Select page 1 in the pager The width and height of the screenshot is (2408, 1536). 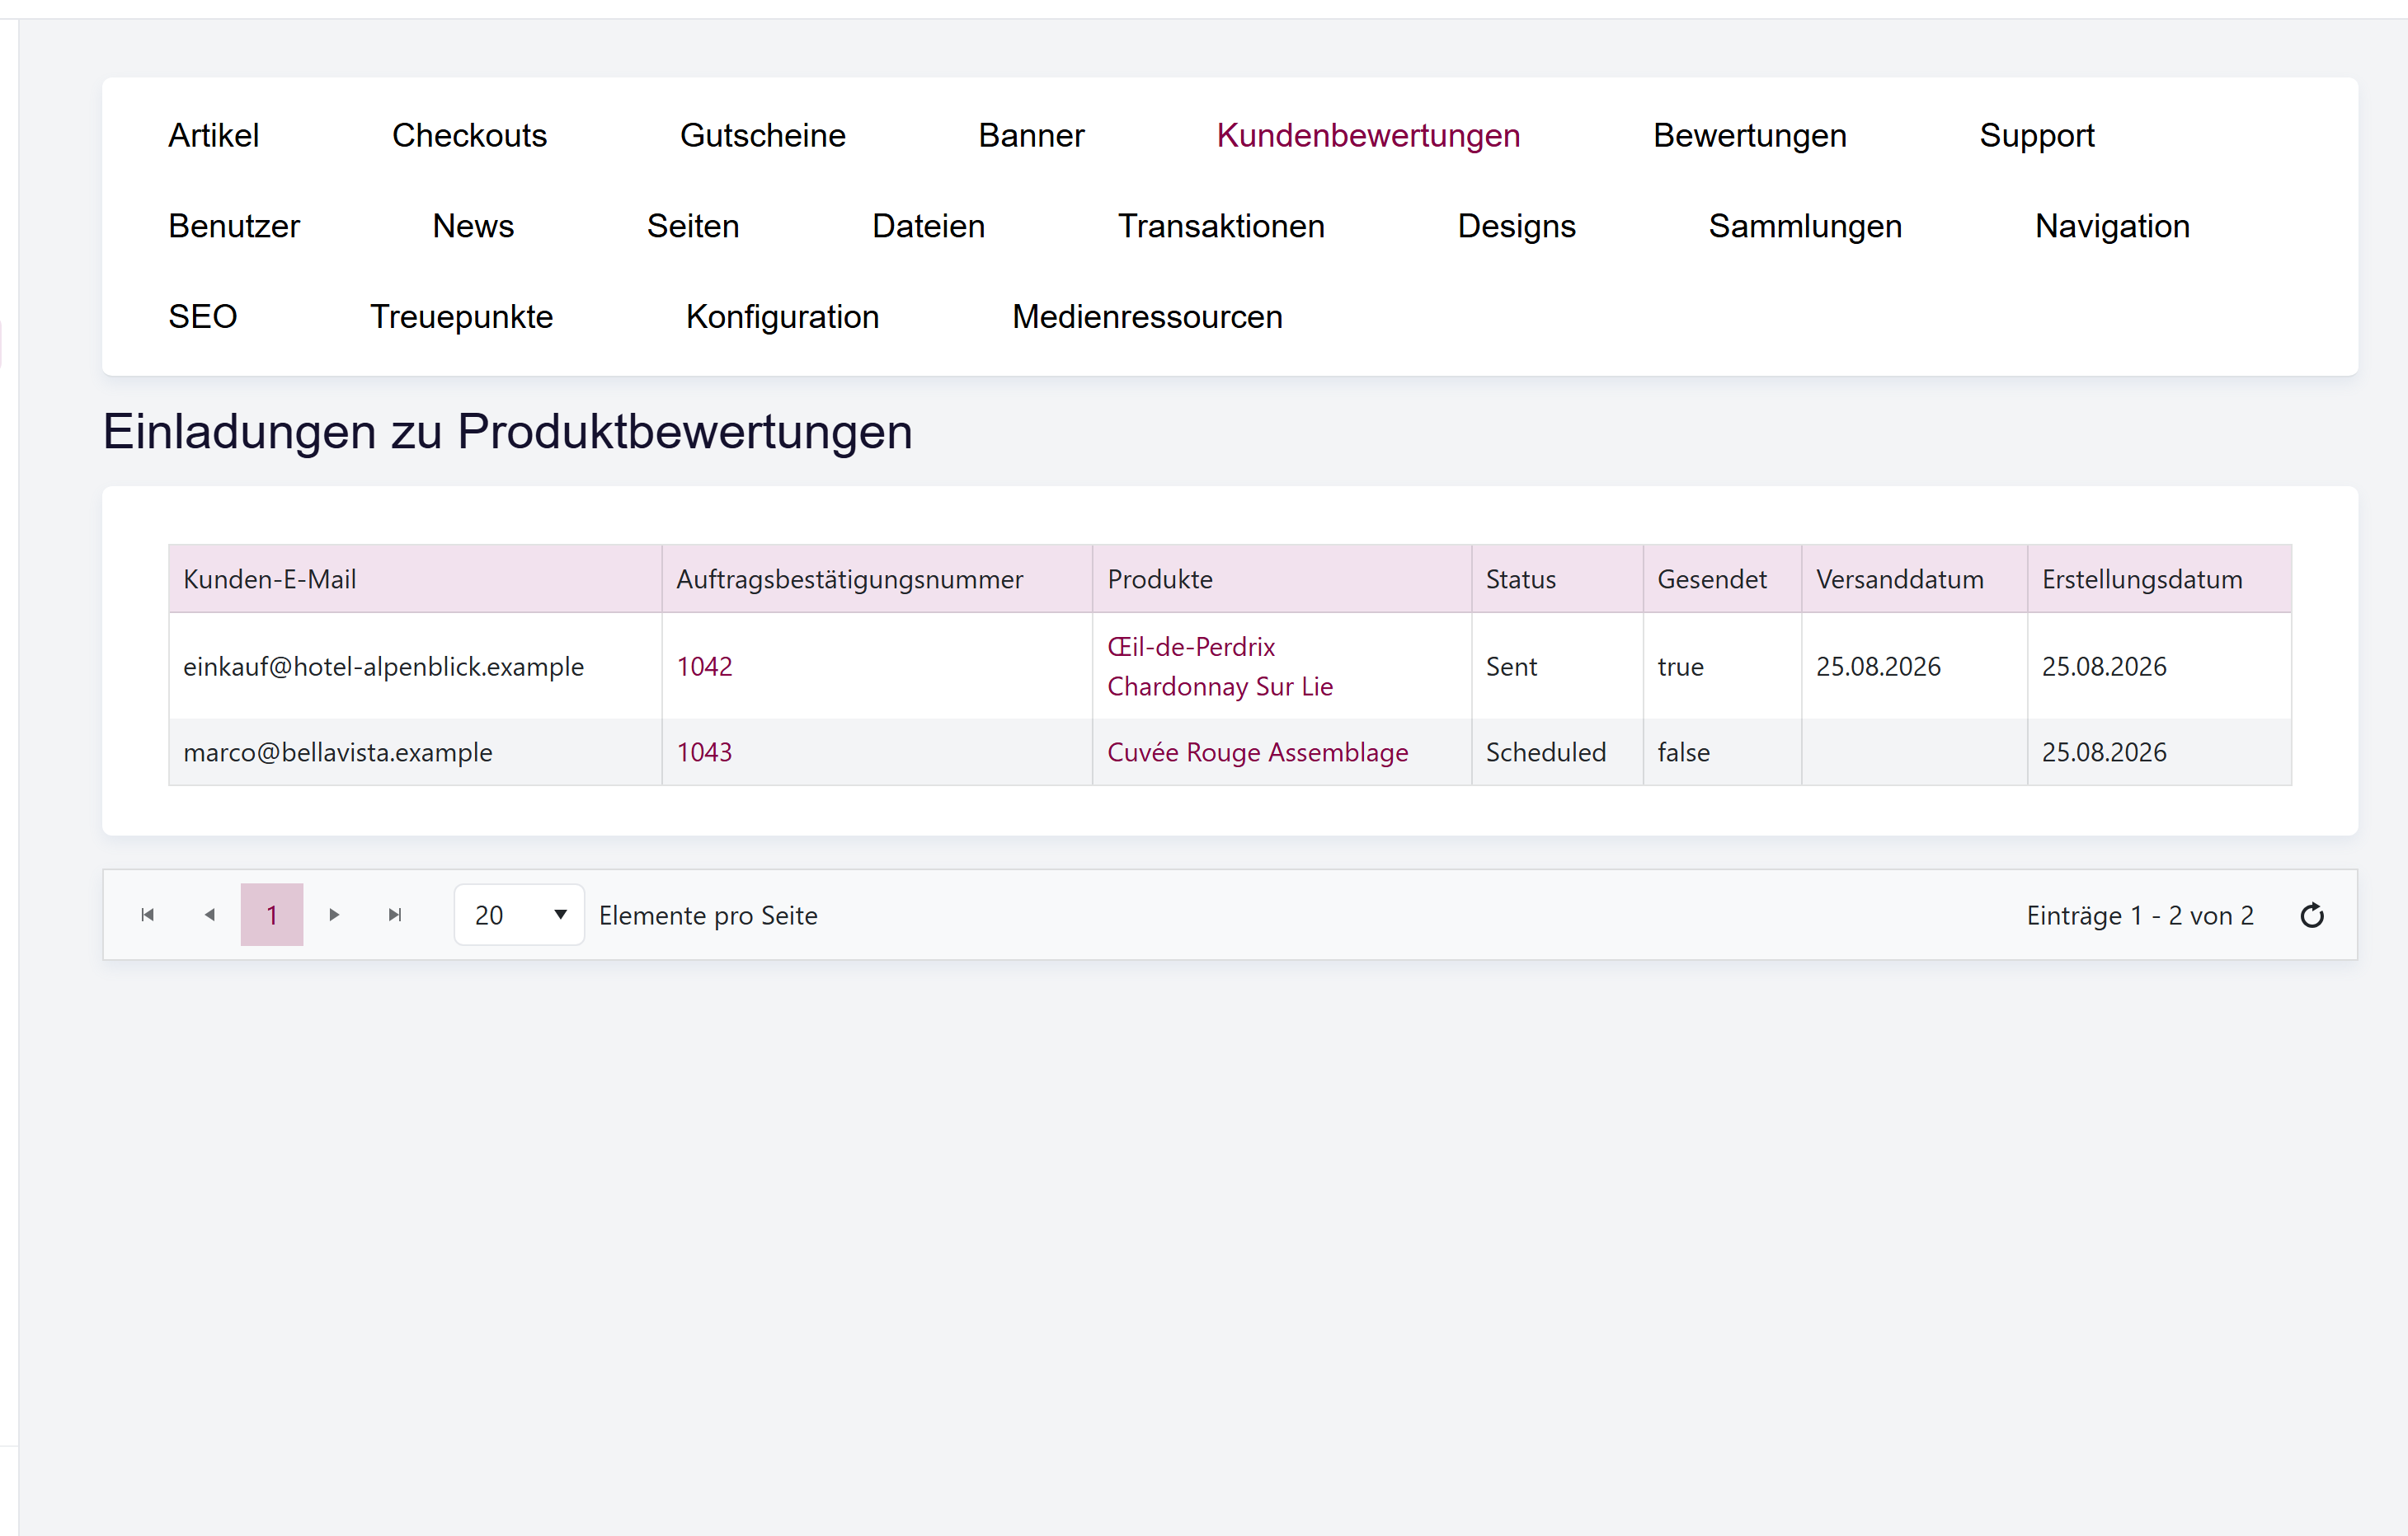pos(272,915)
